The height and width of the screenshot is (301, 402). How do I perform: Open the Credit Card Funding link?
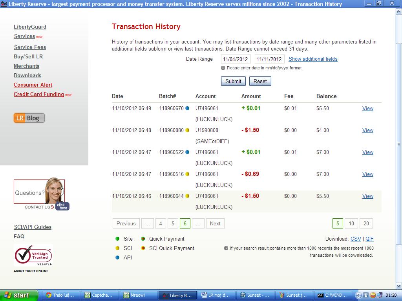tap(39, 94)
